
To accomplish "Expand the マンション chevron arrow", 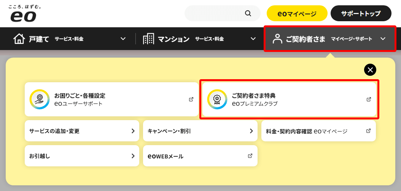I will (x=253, y=39).
